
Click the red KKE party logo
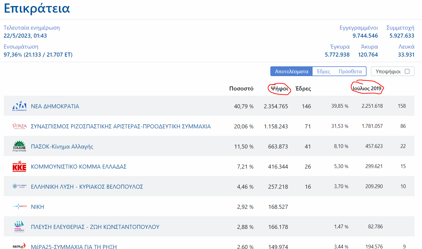coord(19,166)
